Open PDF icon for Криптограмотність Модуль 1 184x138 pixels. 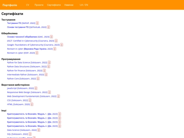coord(60,114)
